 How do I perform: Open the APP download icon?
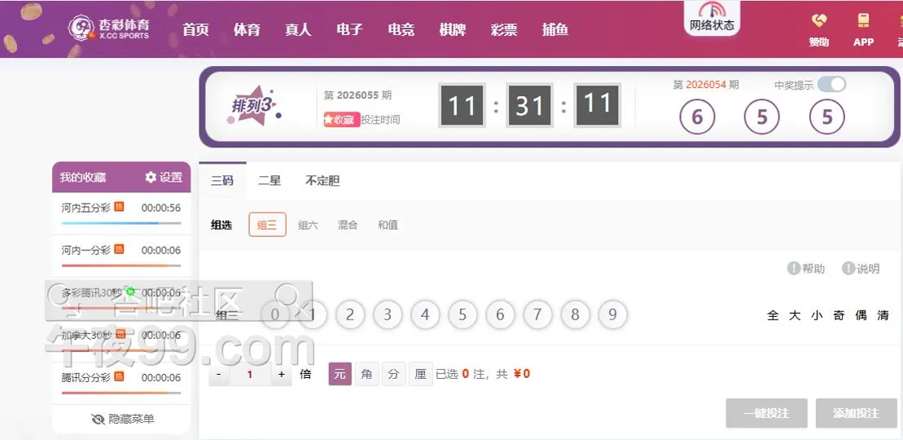863,20
